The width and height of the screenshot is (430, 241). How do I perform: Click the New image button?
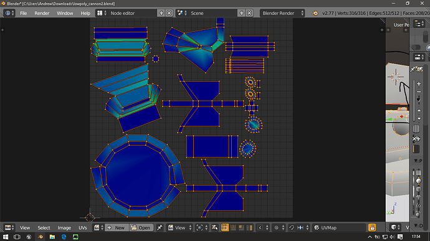pyautogui.click(x=117, y=227)
